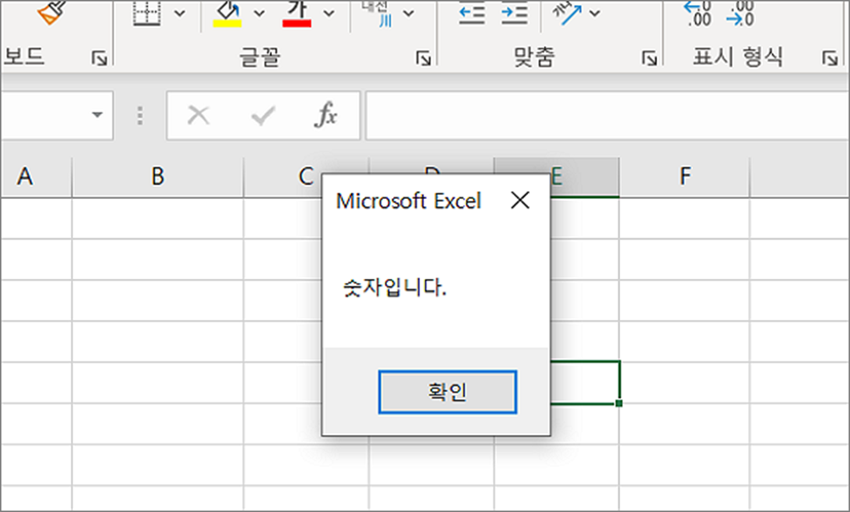Open the font color dropdown arrow
Viewport: 850px width, 512px height.
click(x=329, y=13)
